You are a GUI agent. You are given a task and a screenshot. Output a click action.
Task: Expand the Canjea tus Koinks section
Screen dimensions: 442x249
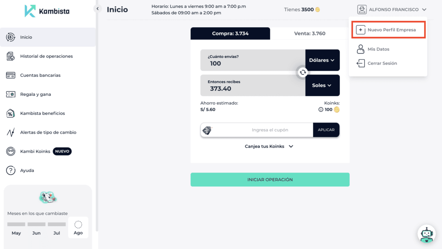(x=269, y=146)
